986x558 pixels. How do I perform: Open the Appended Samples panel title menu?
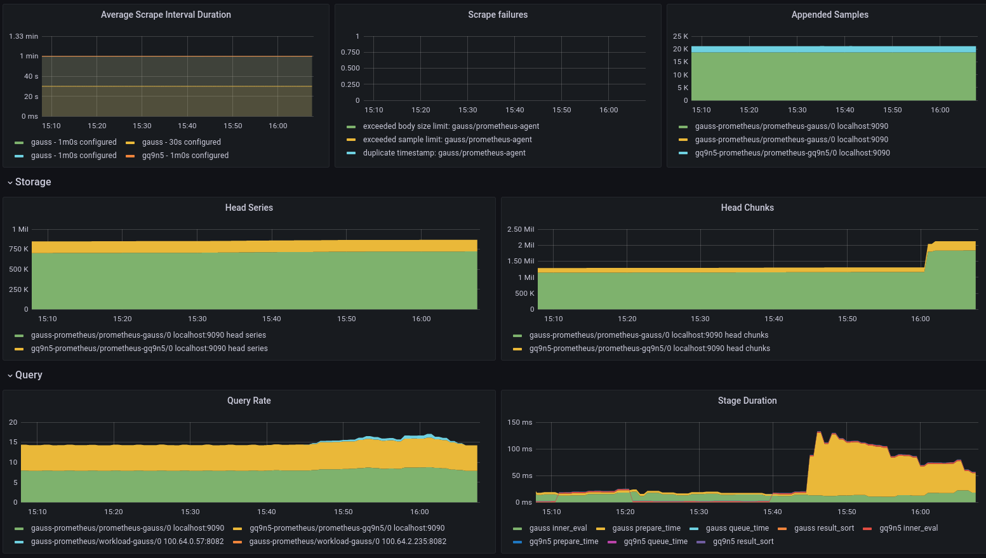[x=830, y=15]
